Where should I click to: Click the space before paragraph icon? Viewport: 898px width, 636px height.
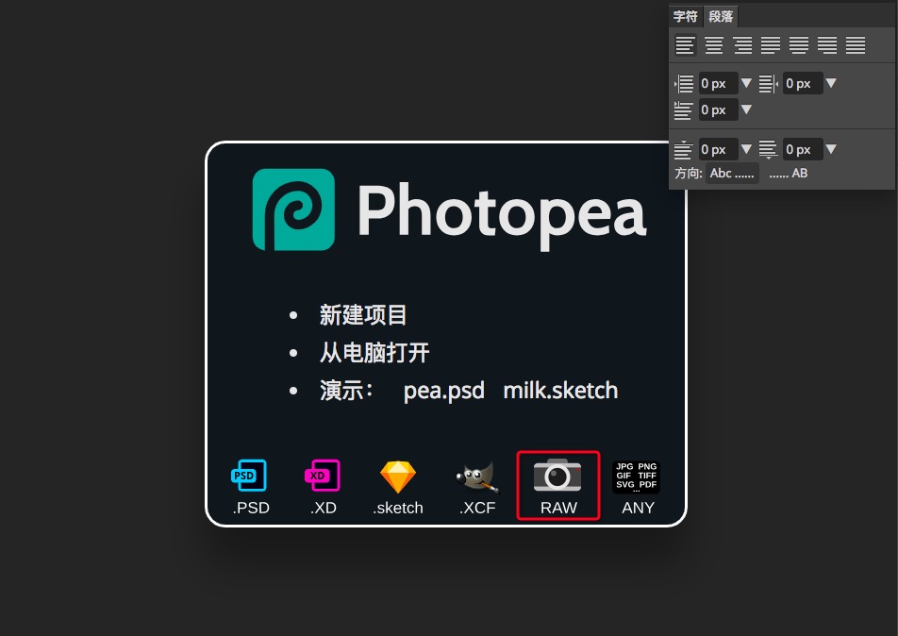tap(683, 149)
